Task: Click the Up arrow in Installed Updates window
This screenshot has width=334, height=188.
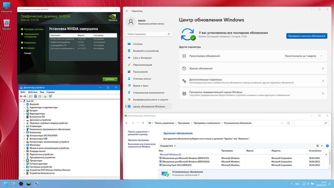Action: click(x=143, y=123)
